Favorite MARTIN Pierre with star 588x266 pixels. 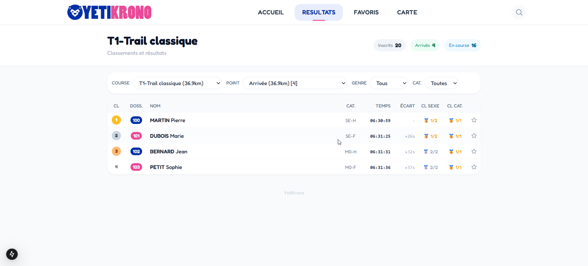474,120
